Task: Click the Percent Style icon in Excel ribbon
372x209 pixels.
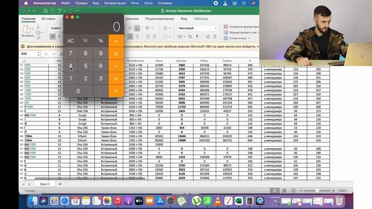Action: tap(190, 37)
